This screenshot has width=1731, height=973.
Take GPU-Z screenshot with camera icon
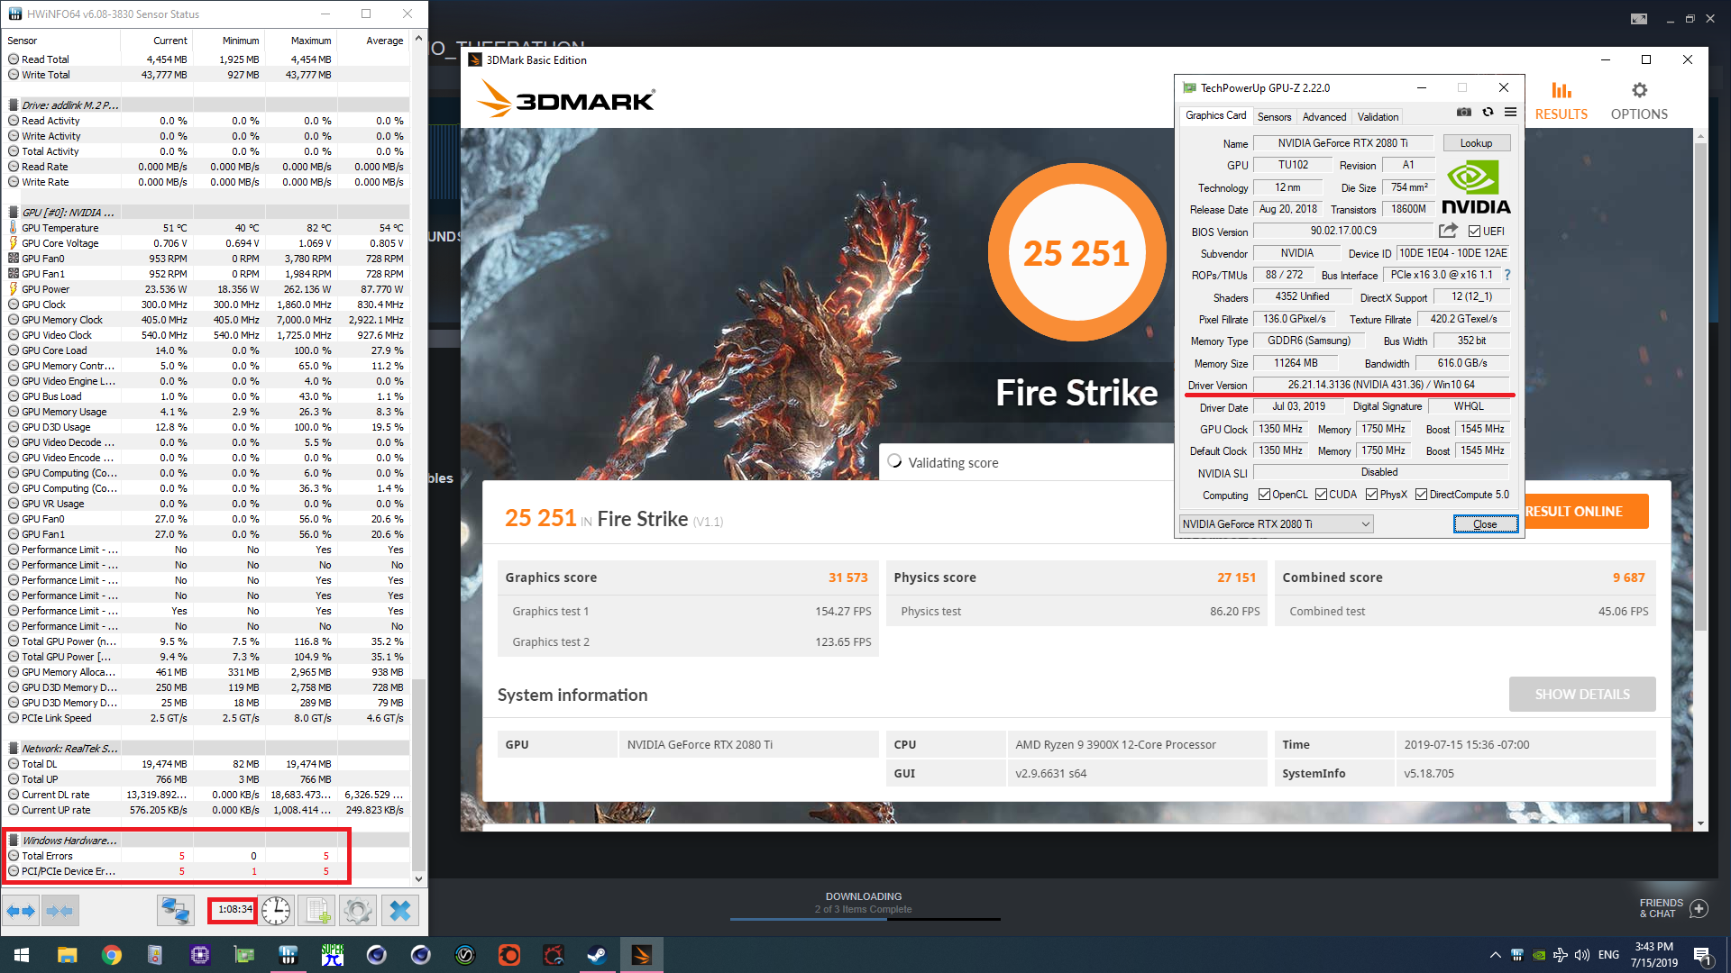pos(1464,113)
